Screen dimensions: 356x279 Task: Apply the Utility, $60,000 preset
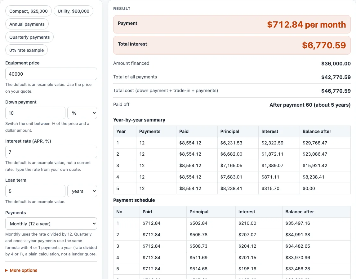(73, 11)
